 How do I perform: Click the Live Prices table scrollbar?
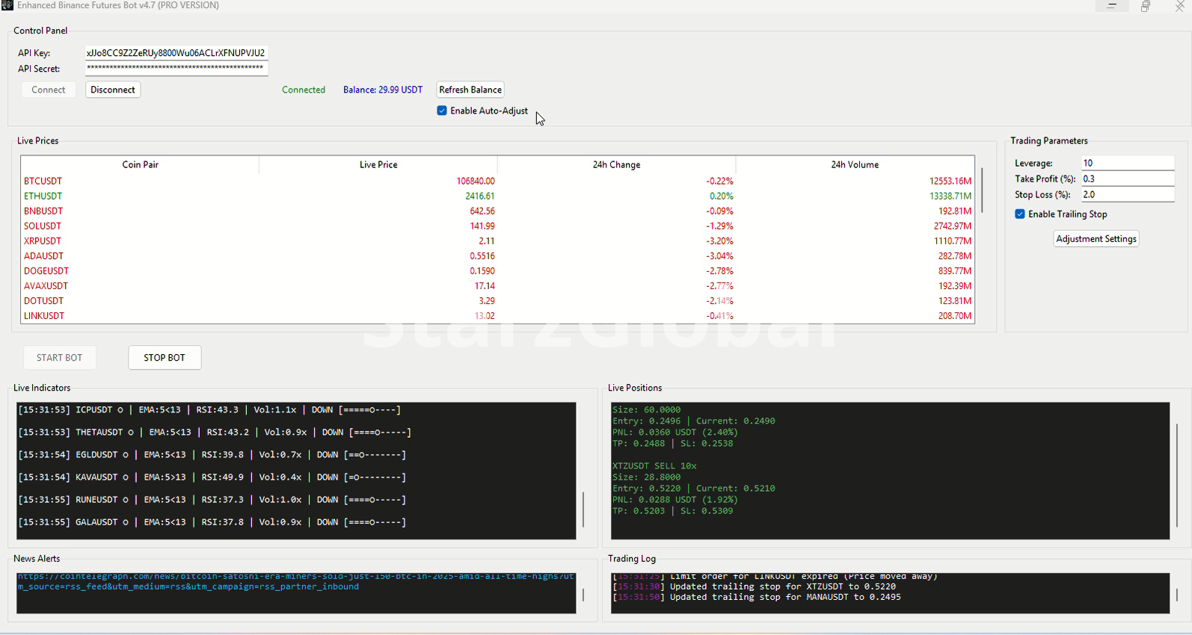(x=982, y=190)
